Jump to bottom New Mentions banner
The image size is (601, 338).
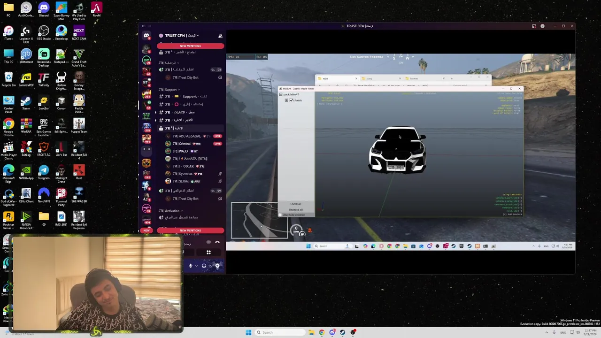190,230
